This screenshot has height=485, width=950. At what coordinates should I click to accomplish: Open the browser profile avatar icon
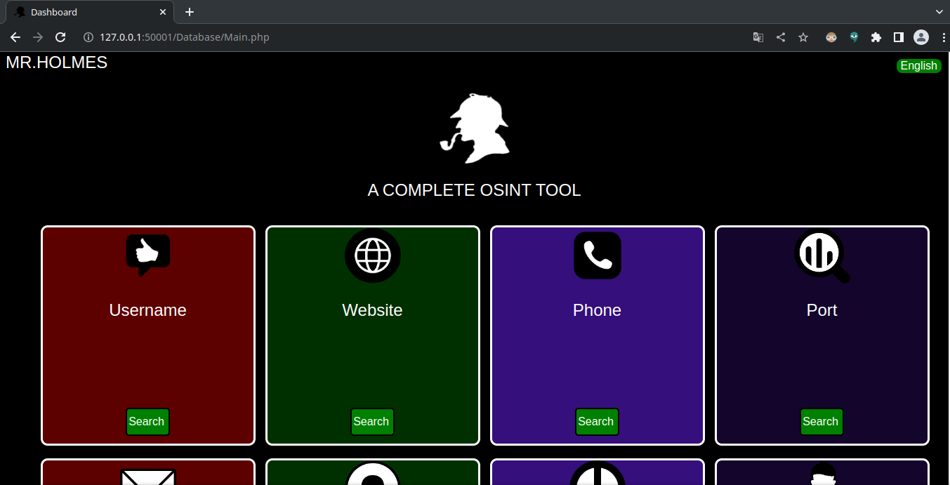[x=921, y=37]
